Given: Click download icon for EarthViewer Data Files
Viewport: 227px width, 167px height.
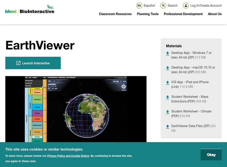Looking at the screenshot, I should (x=168, y=127).
